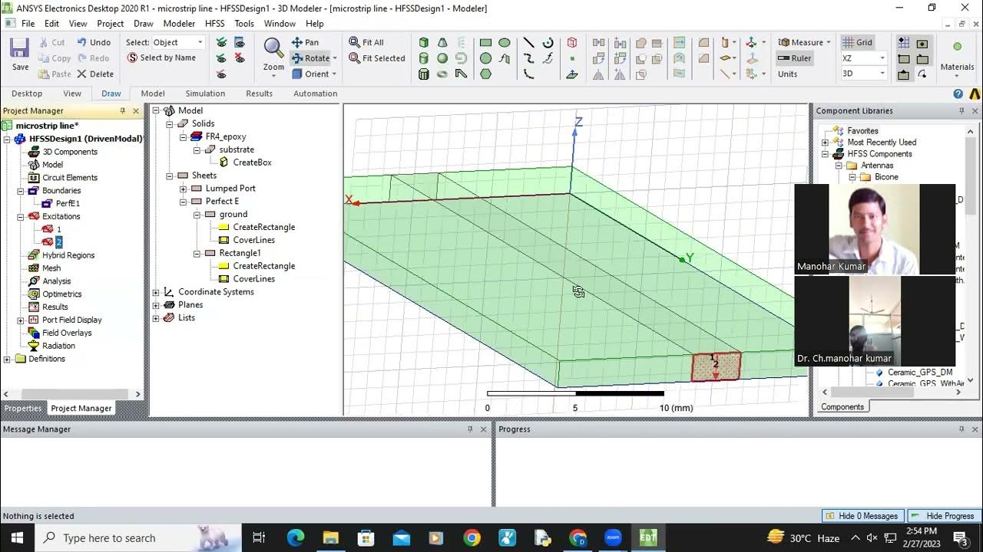Click the Save icon in toolbar
The height and width of the screenshot is (552, 983).
coord(20,55)
